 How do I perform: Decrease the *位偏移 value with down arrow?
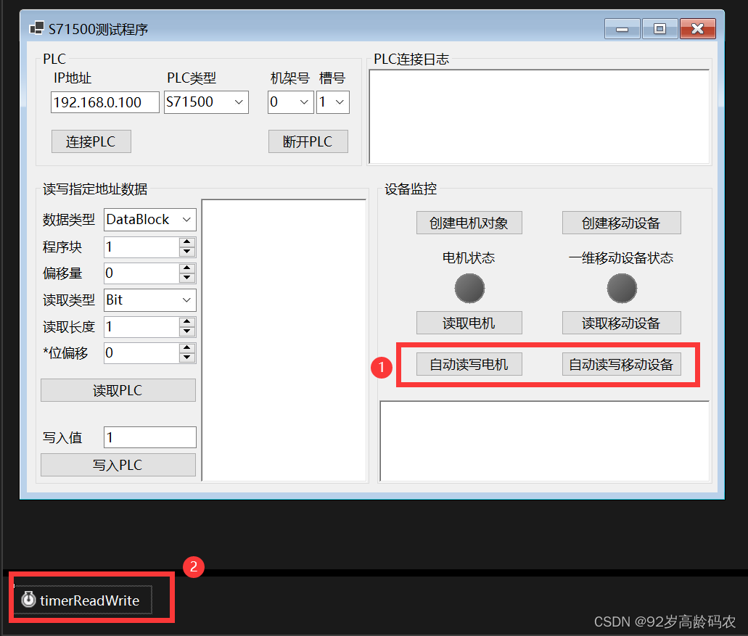tap(187, 358)
